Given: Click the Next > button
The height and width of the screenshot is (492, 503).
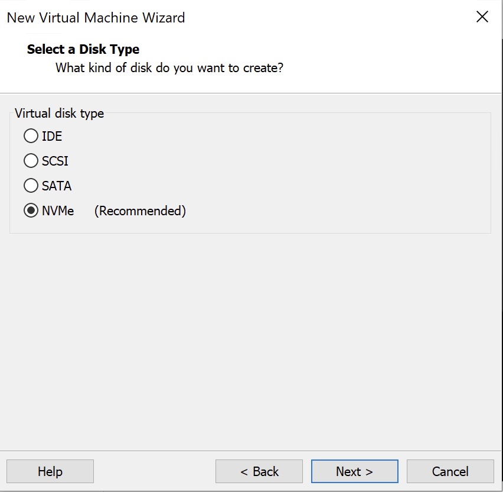Looking at the screenshot, I should (354, 471).
